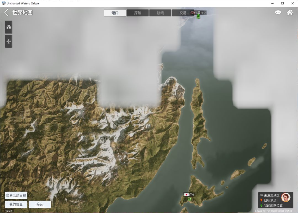Click the 鄂霍次克 port name label
The image size is (298, 213).
[201, 13]
